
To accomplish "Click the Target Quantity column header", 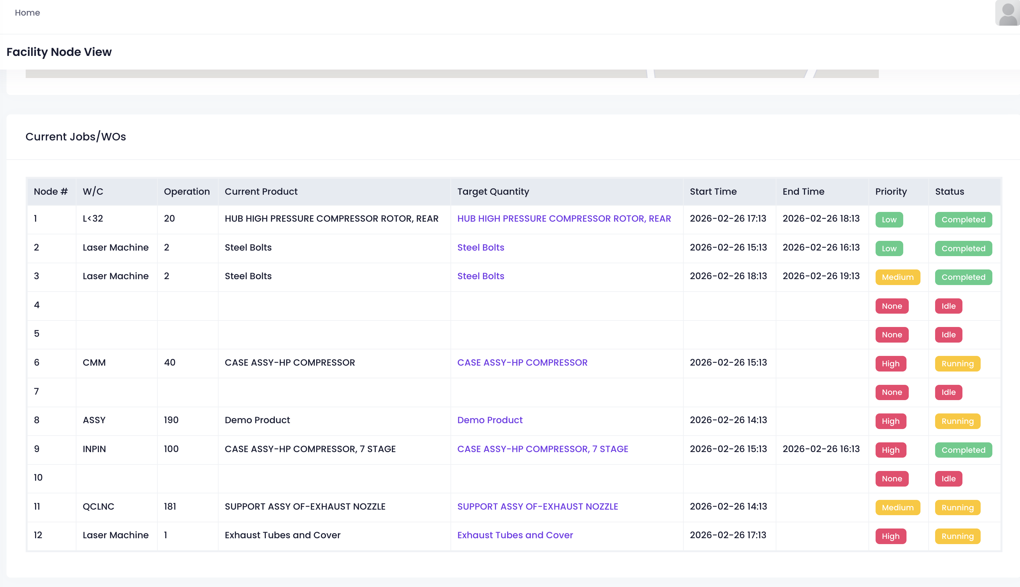I will (493, 191).
